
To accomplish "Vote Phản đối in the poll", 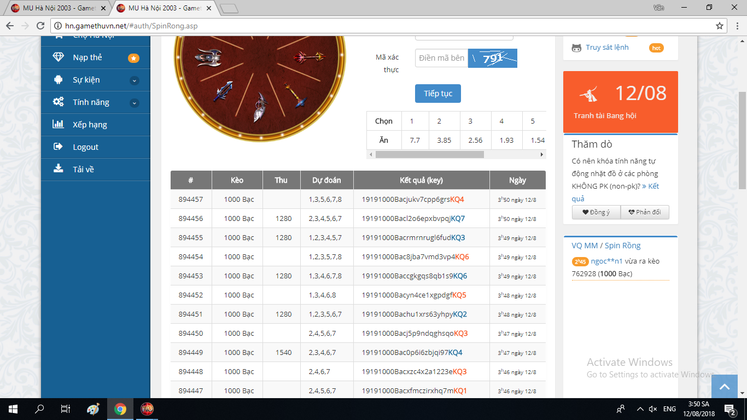I will coord(645,212).
